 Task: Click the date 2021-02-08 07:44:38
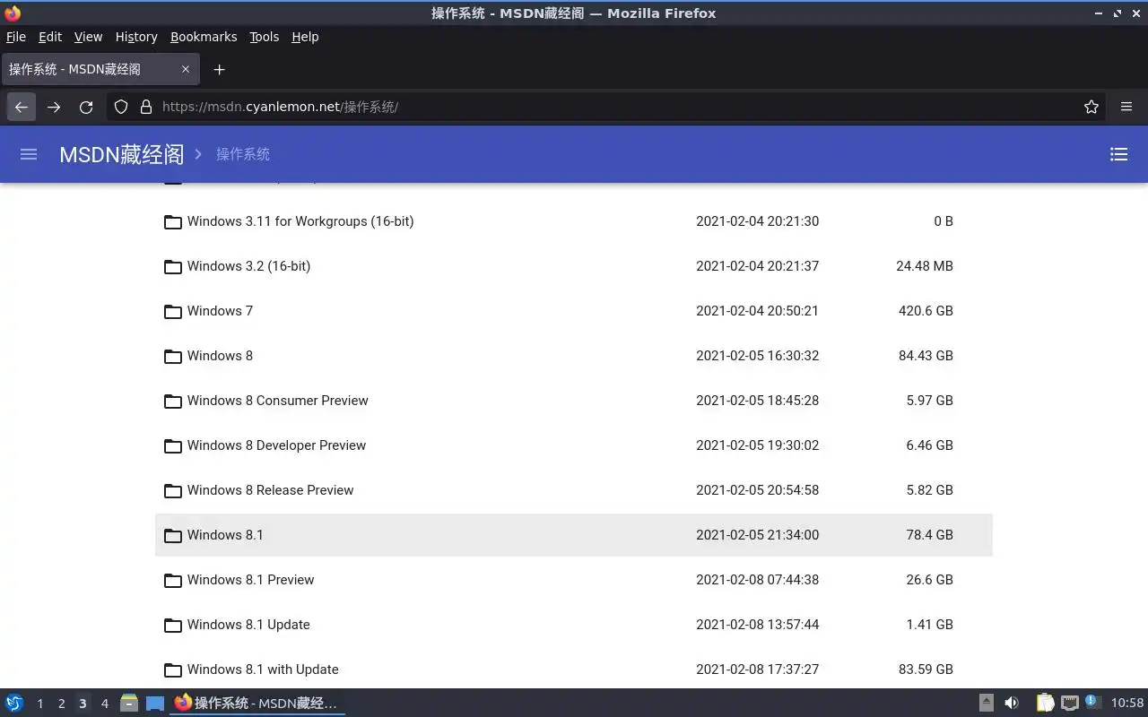[x=757, y=580]
